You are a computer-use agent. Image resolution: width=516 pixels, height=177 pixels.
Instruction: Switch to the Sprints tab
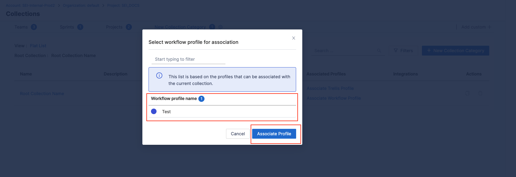[67, 27]
